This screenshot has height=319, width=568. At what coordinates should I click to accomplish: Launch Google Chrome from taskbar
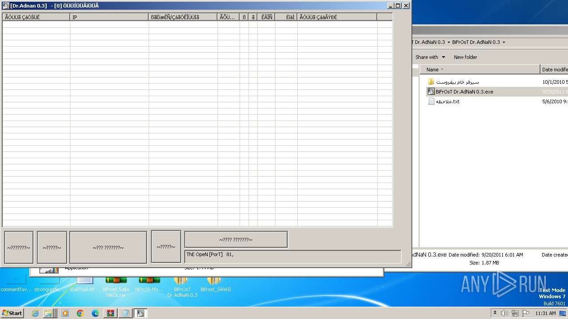point(80,313)
